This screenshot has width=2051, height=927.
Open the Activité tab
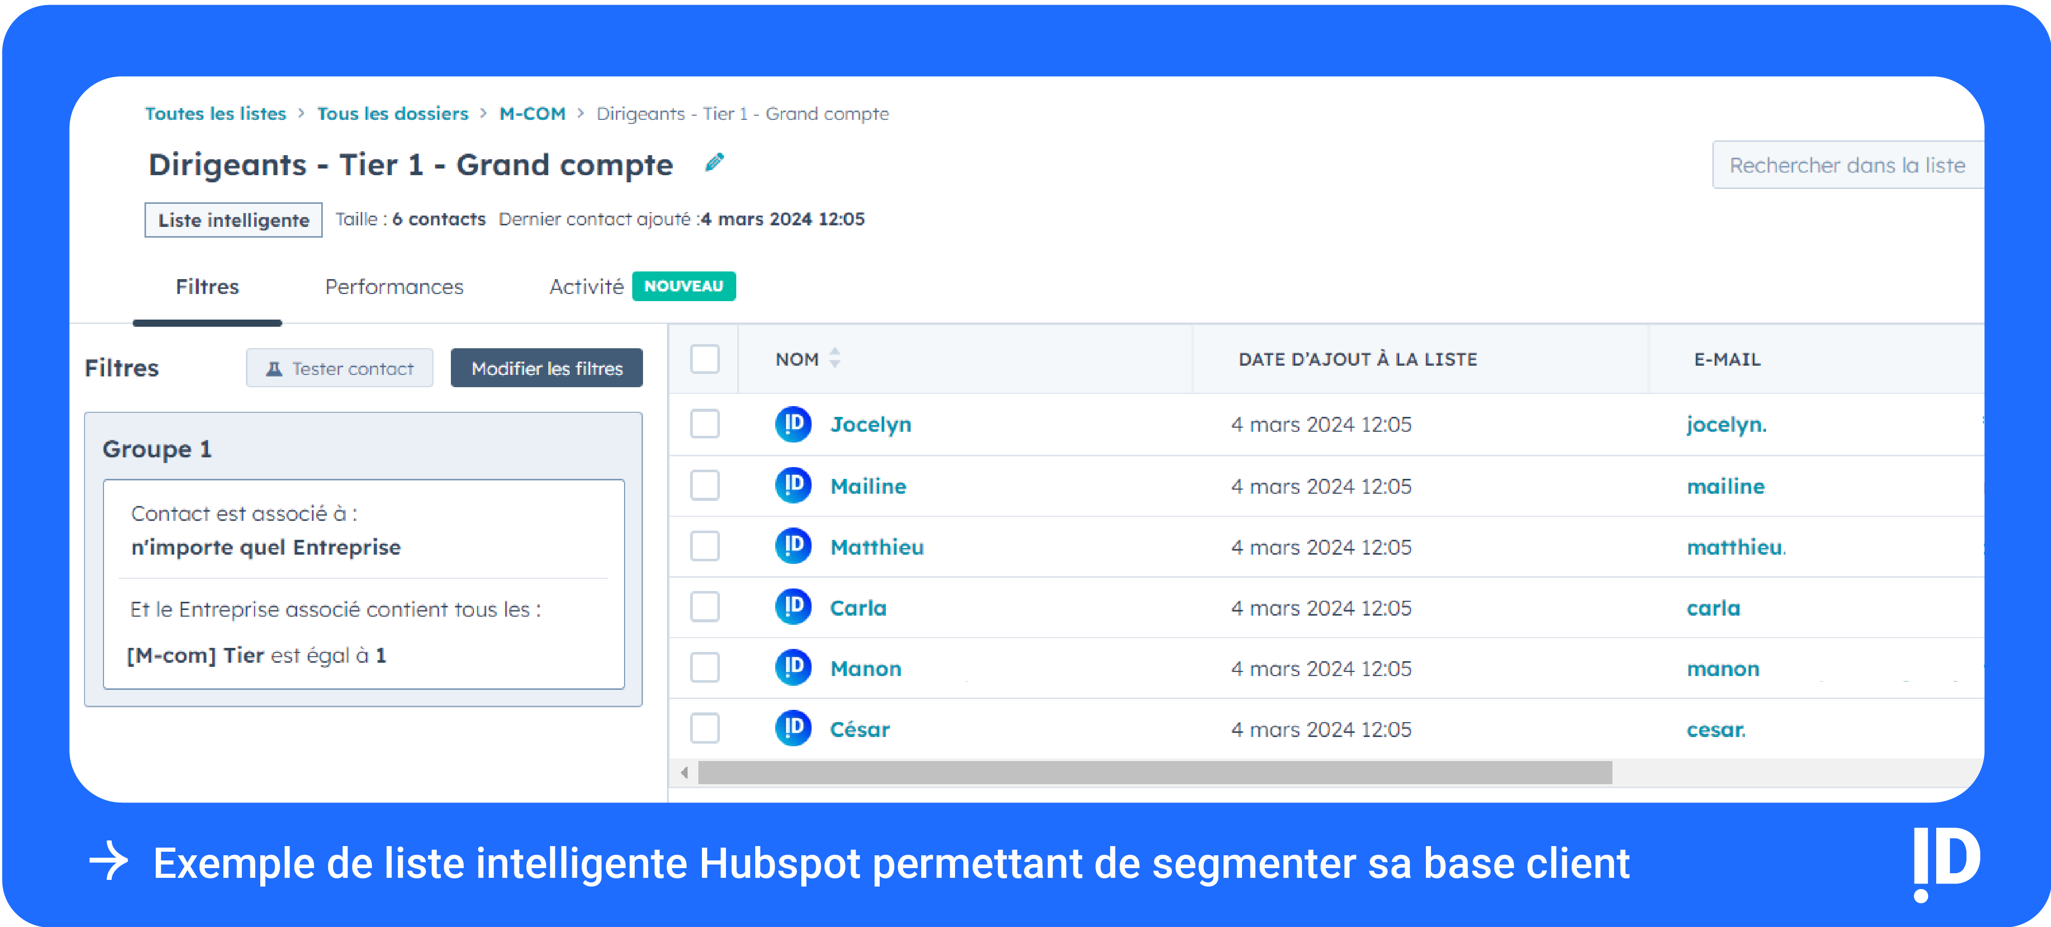pos(586,286)
